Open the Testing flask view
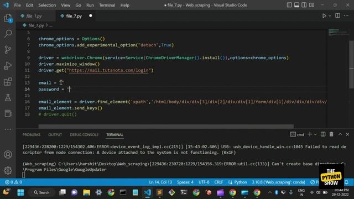354x199 pixels. pyautogui.click(x=8, y=98)
